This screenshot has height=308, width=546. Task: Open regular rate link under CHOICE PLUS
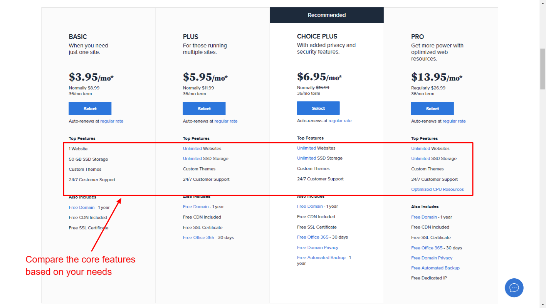[340, 121]
